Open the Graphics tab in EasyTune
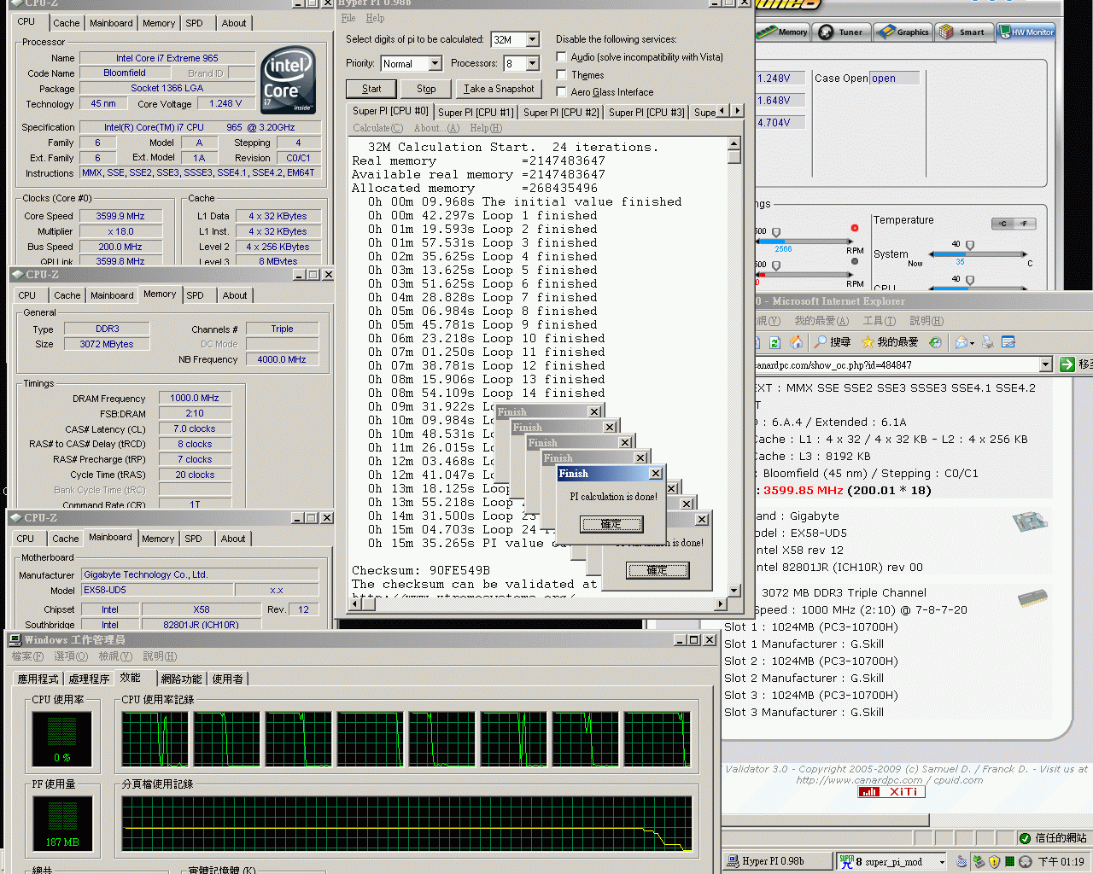 pyautogui.click(x=903, y=32)
